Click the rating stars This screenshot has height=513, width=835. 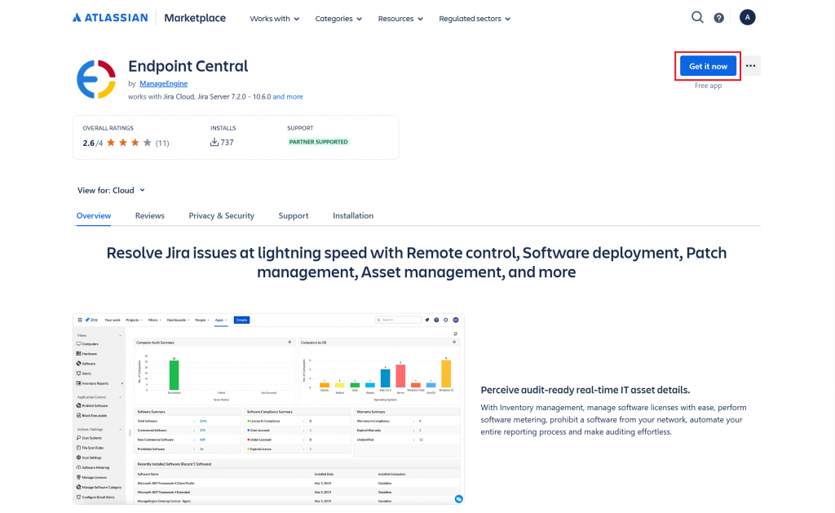coord(130,143)
